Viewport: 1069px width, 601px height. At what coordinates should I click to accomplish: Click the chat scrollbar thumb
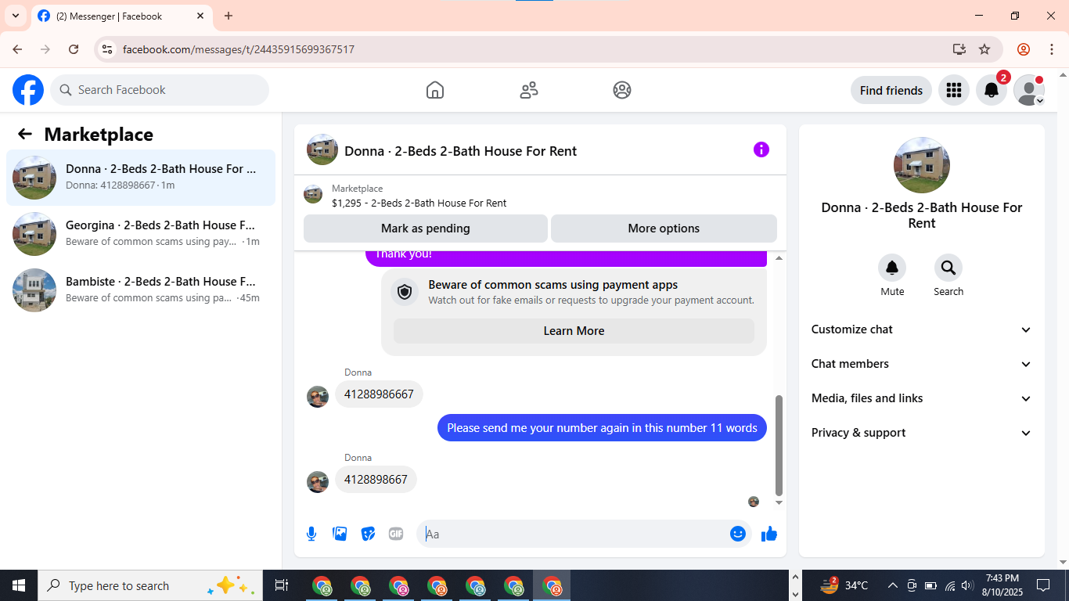pyautogui.click(x=779, y=445)
